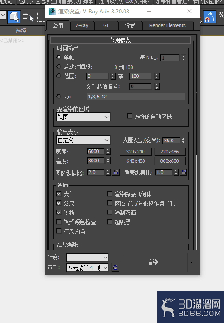
Task: Click the 高度 height spinner arrows
Action: pos(108,161)
